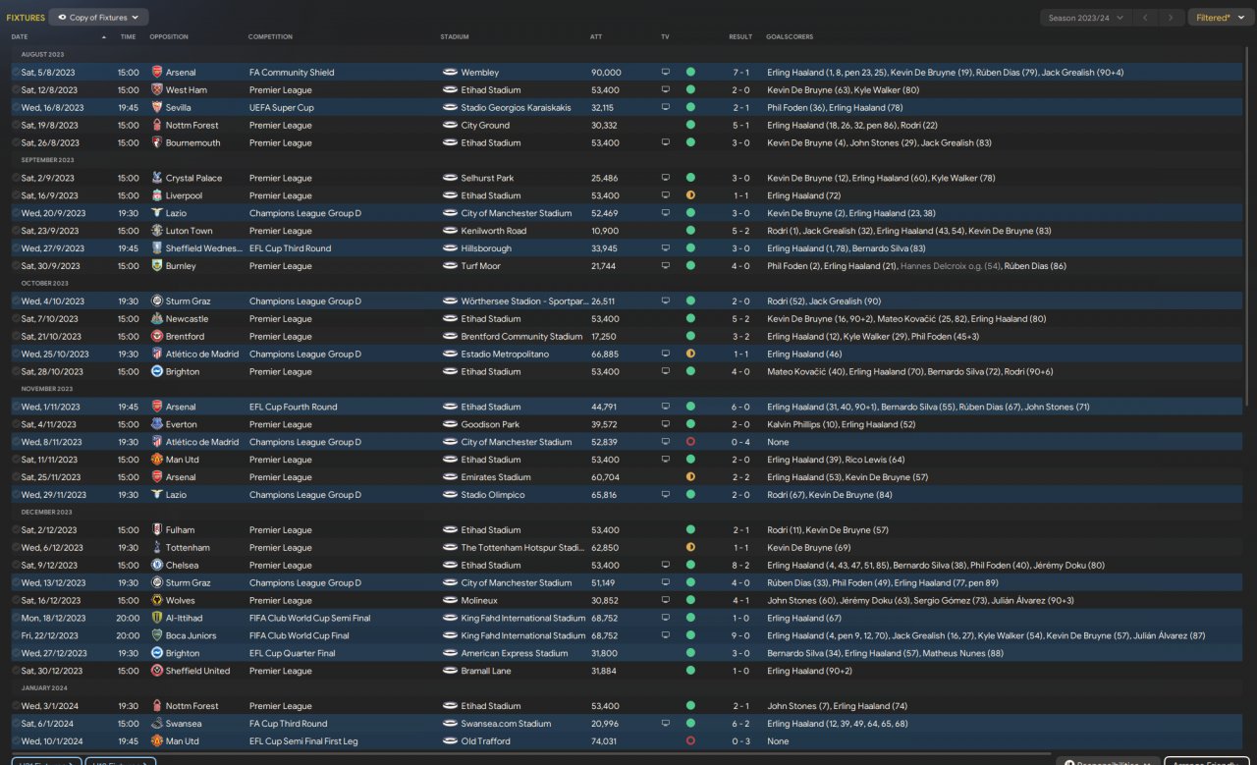1257x765 pixels.
Task: Click the Luton Town club badge
Action: (157, 231)
